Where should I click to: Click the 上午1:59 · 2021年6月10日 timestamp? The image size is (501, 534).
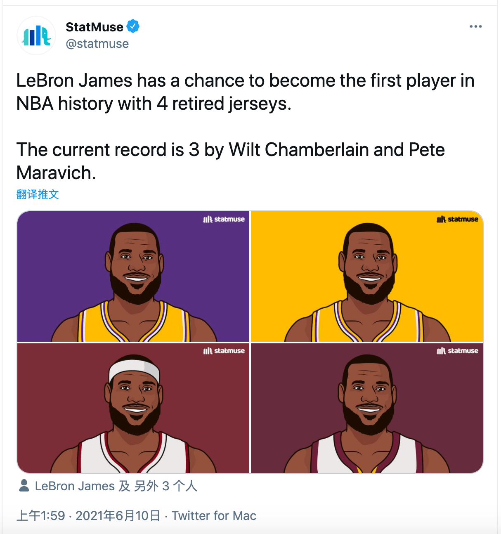[88, 515]
